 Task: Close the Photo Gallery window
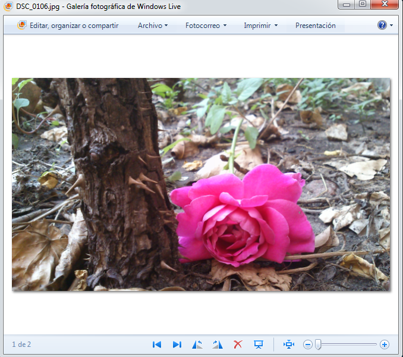point(385,4)
